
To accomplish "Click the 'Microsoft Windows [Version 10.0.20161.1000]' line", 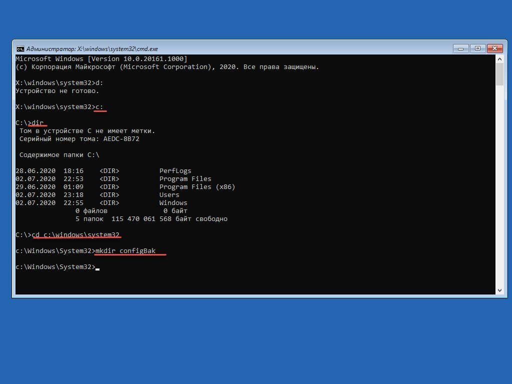I will [x=101, y=59].
